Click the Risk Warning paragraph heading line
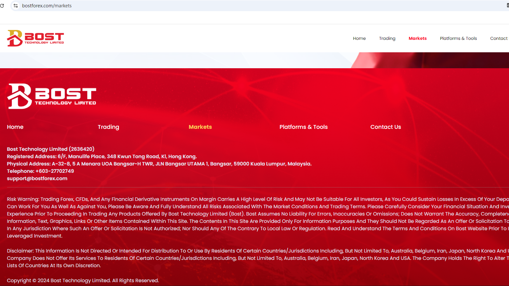Screen dimensions: 509x286 (x=258, y=199)
